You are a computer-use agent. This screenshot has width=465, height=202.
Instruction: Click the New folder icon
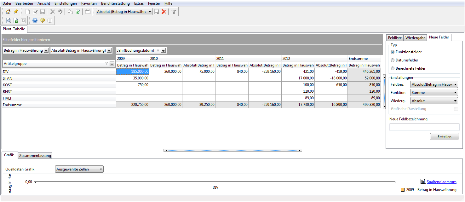(88, 12)
